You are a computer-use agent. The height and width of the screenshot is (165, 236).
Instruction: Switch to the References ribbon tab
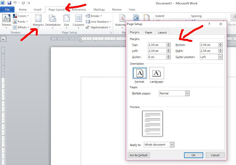coord(79,10)
